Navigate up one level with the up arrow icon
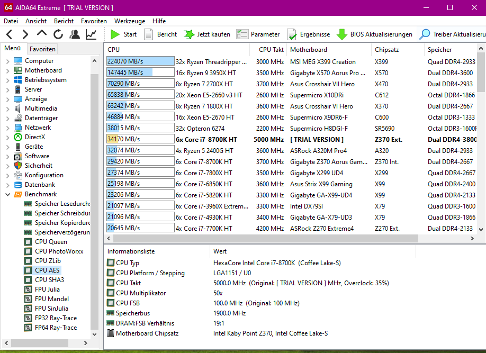486x353 pixels. (41, 33)
